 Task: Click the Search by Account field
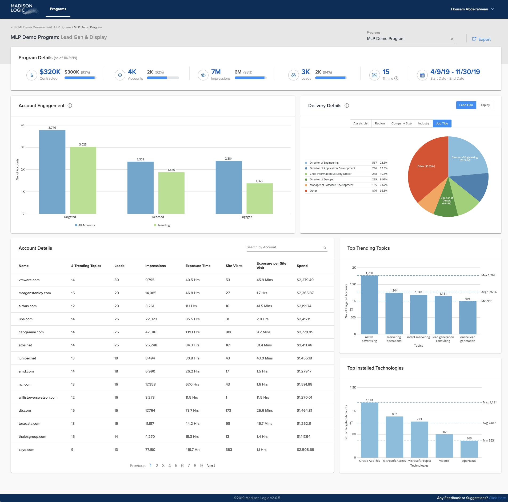point(287,247)
